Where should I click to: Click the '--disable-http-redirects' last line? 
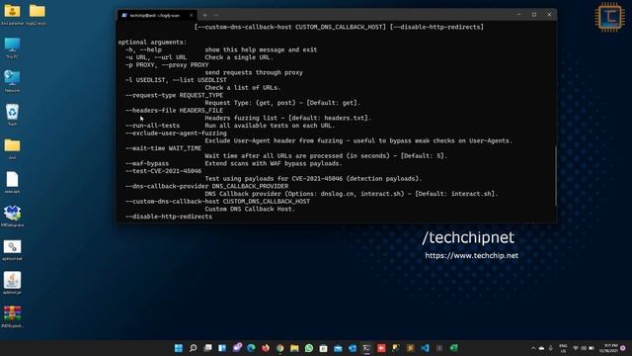pos(169,217)
